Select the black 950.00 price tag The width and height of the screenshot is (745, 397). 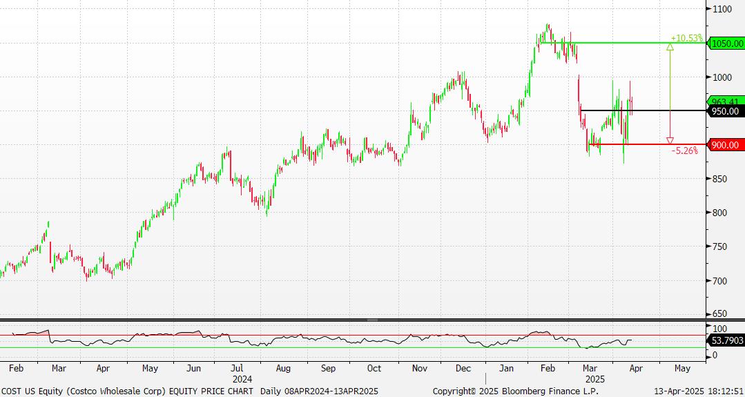pos(726,111)
